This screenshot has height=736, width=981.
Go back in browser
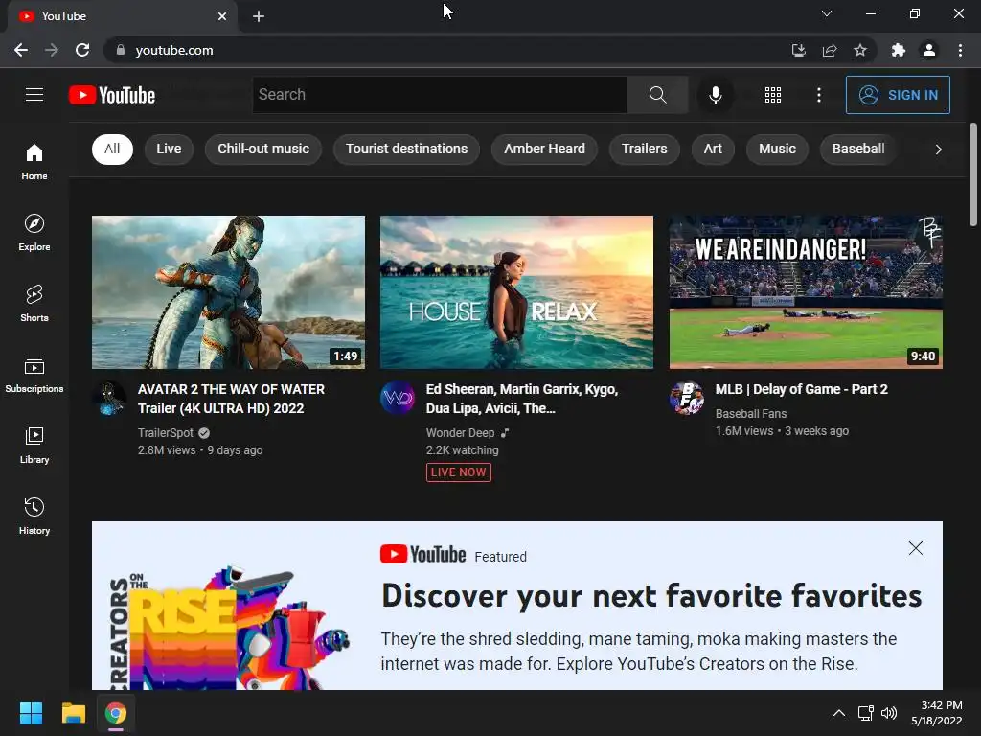(x=21, y=50)
